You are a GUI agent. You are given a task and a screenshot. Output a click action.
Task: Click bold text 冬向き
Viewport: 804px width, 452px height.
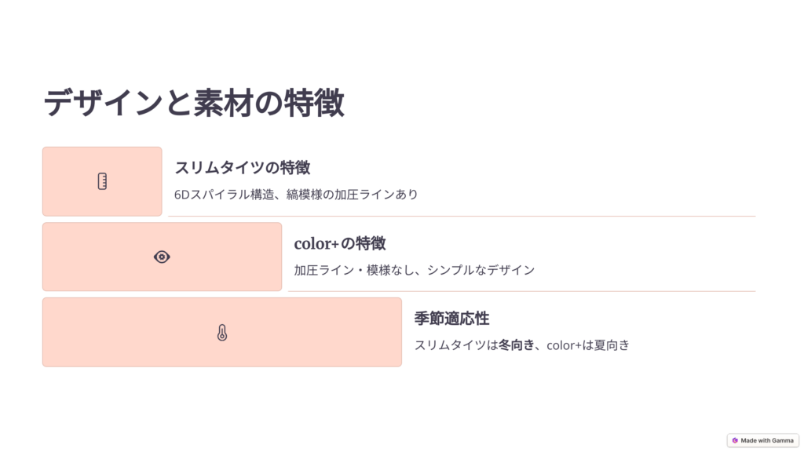click(517, 345)
